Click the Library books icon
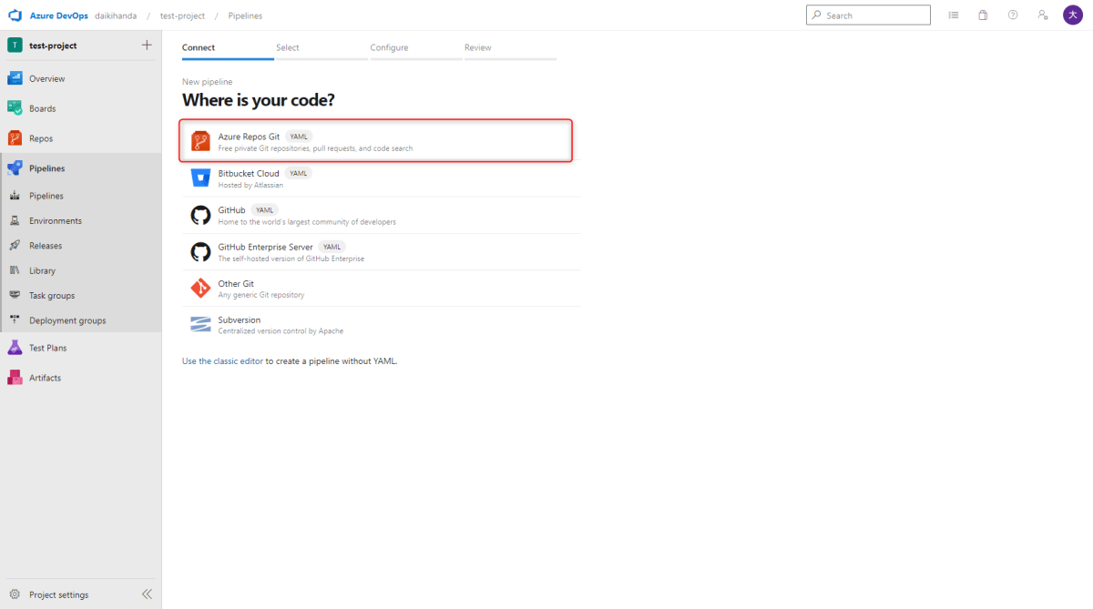 coord(15,270)
